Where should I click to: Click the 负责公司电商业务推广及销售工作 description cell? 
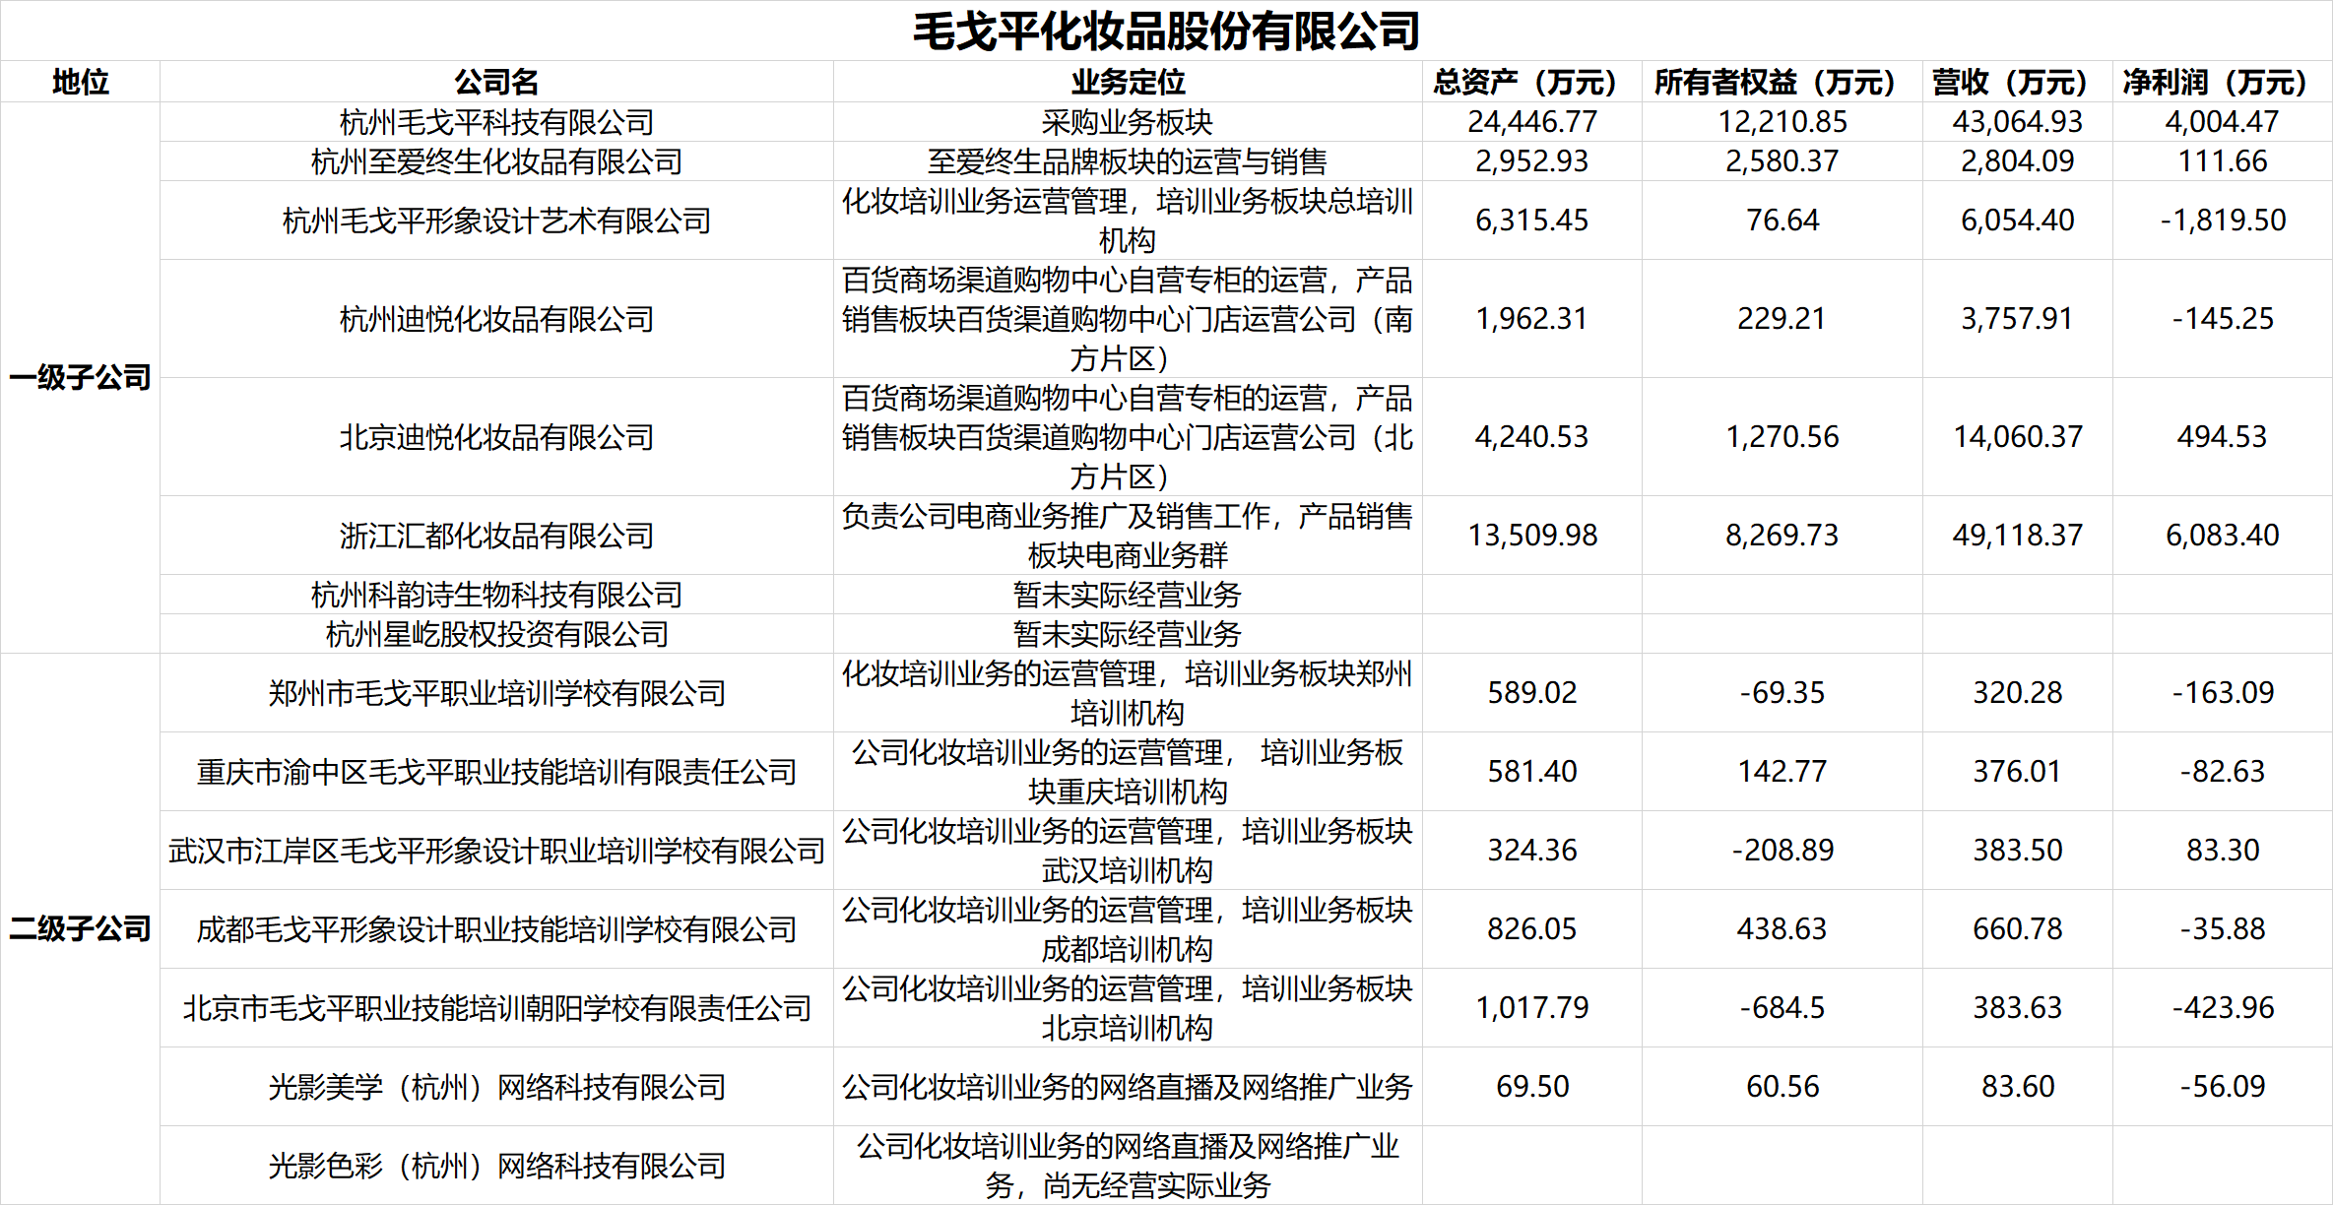coord(1128,536)
